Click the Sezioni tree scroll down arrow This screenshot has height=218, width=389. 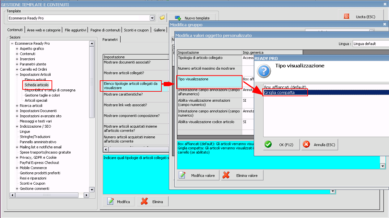pyautogui.click(x=92, y=190)
